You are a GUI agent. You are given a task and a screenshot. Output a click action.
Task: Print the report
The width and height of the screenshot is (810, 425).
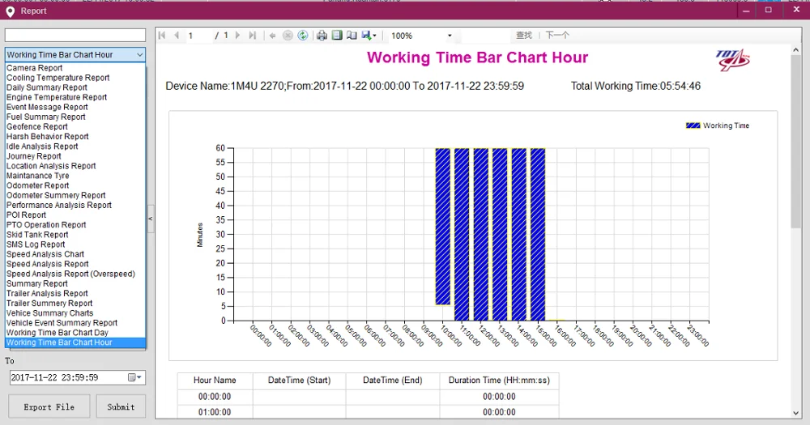click(322, 36)
